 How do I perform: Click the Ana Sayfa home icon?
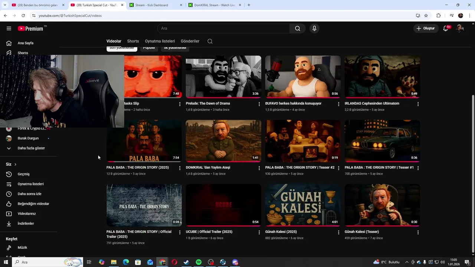(9, 43)
